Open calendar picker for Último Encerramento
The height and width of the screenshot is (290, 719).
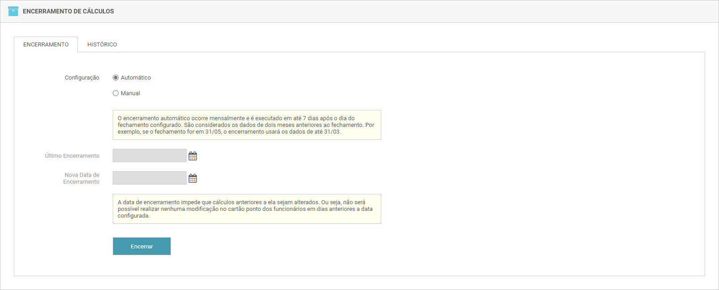pyautogui.click(x=193, y=156)
